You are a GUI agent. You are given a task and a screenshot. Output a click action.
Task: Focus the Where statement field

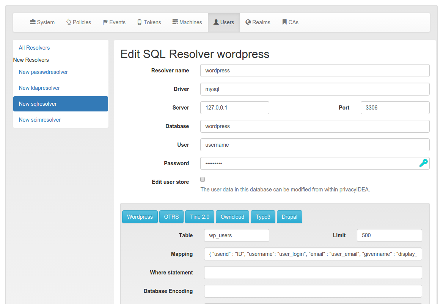pyautogui.click(x=313, y=273)
